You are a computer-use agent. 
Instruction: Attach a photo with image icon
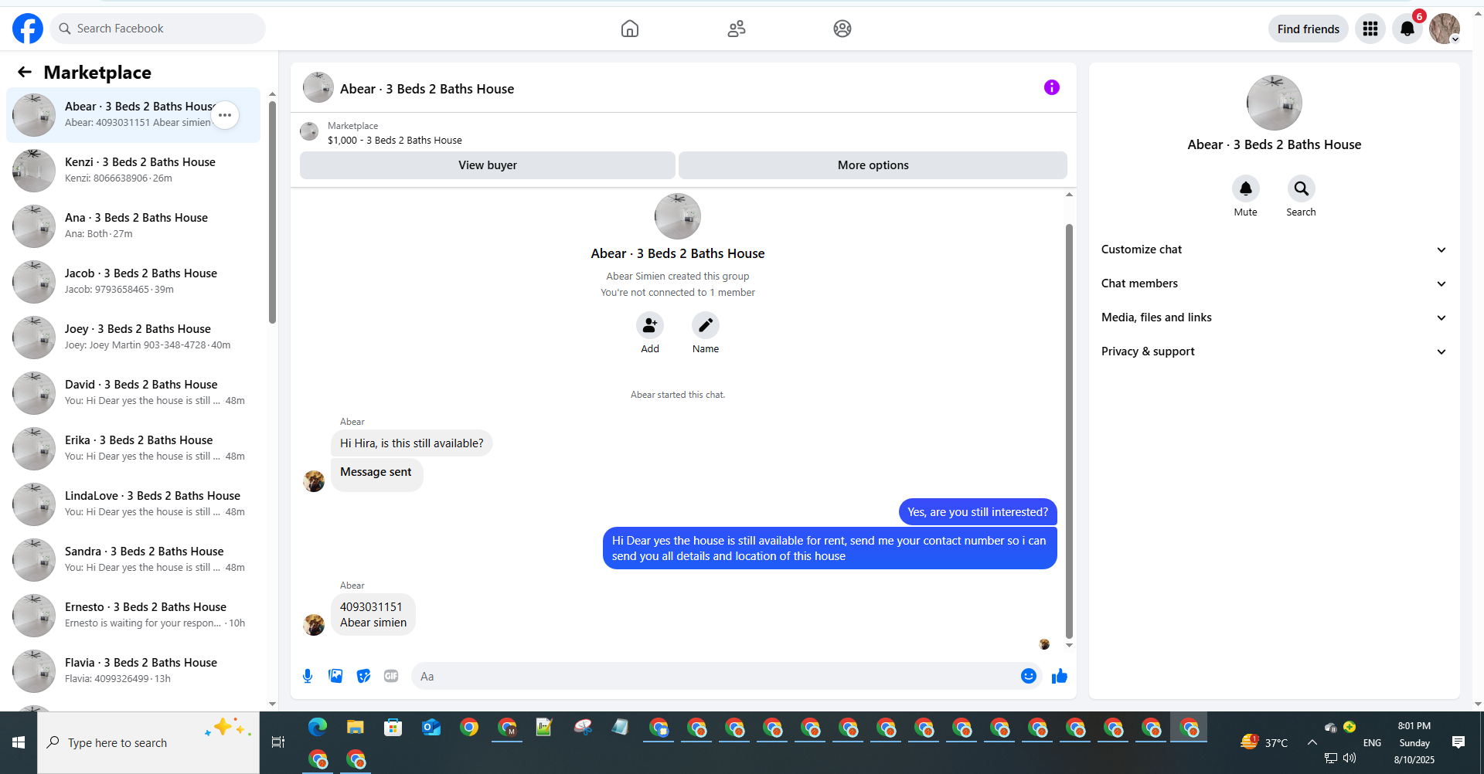tap(335, 676)
